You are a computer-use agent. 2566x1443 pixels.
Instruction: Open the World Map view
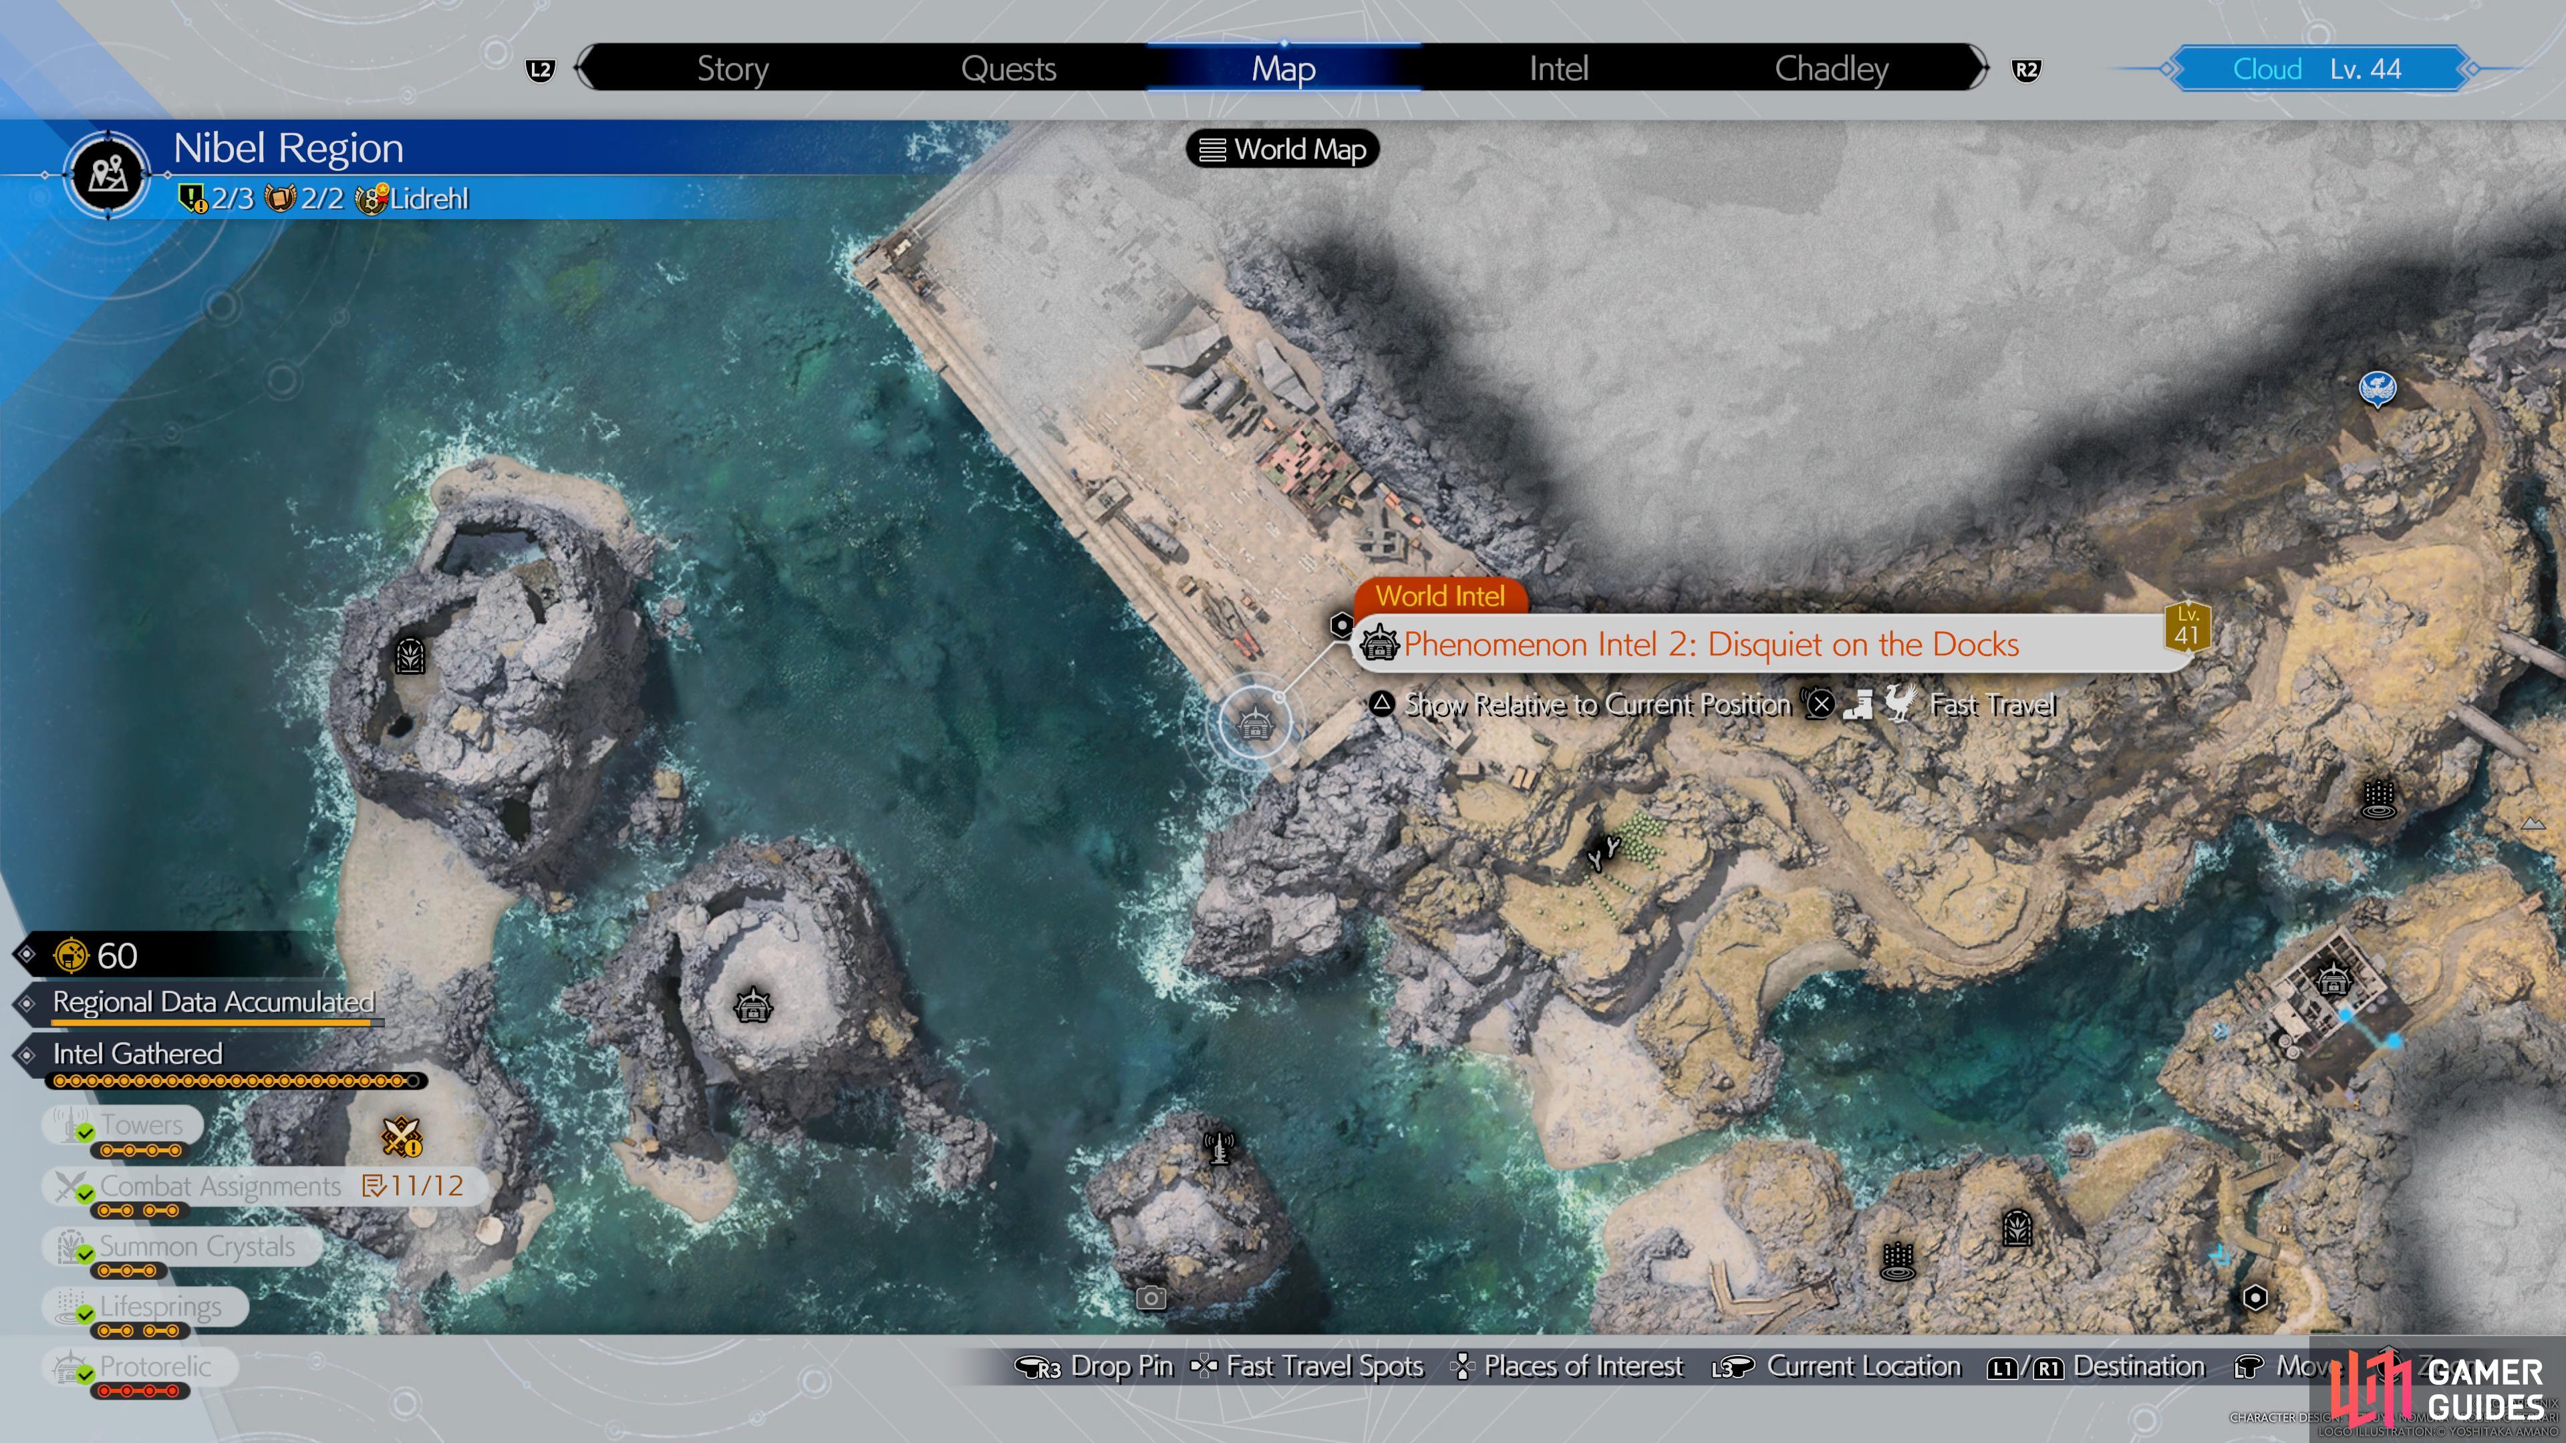click(1282, 150)
